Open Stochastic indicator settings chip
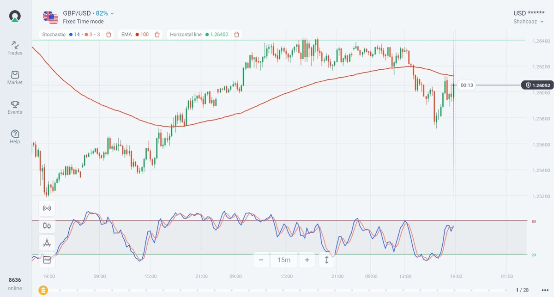The width and height of the screenshot is (554, 297). tap(77, 34)
